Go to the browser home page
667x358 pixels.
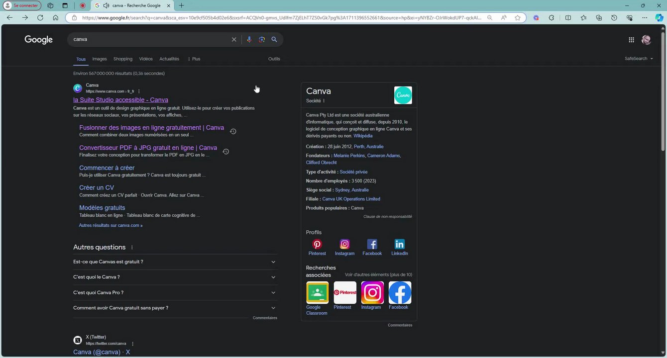point(55,17)
